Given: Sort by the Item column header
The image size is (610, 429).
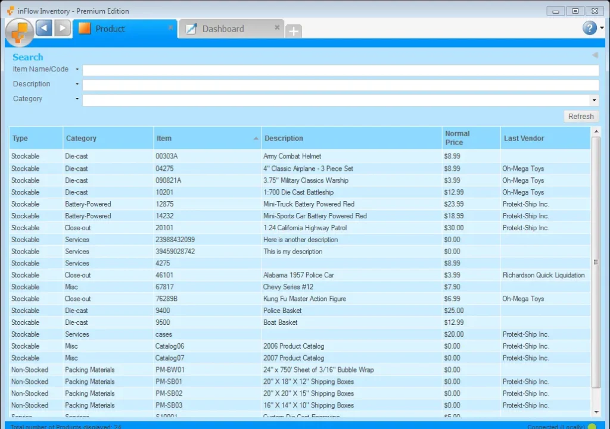Looking at the screenshot, I should pos(207,138).
